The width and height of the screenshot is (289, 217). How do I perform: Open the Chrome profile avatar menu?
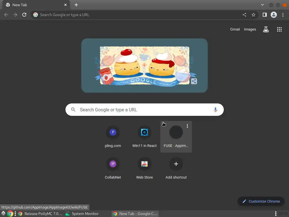[274, 15]
